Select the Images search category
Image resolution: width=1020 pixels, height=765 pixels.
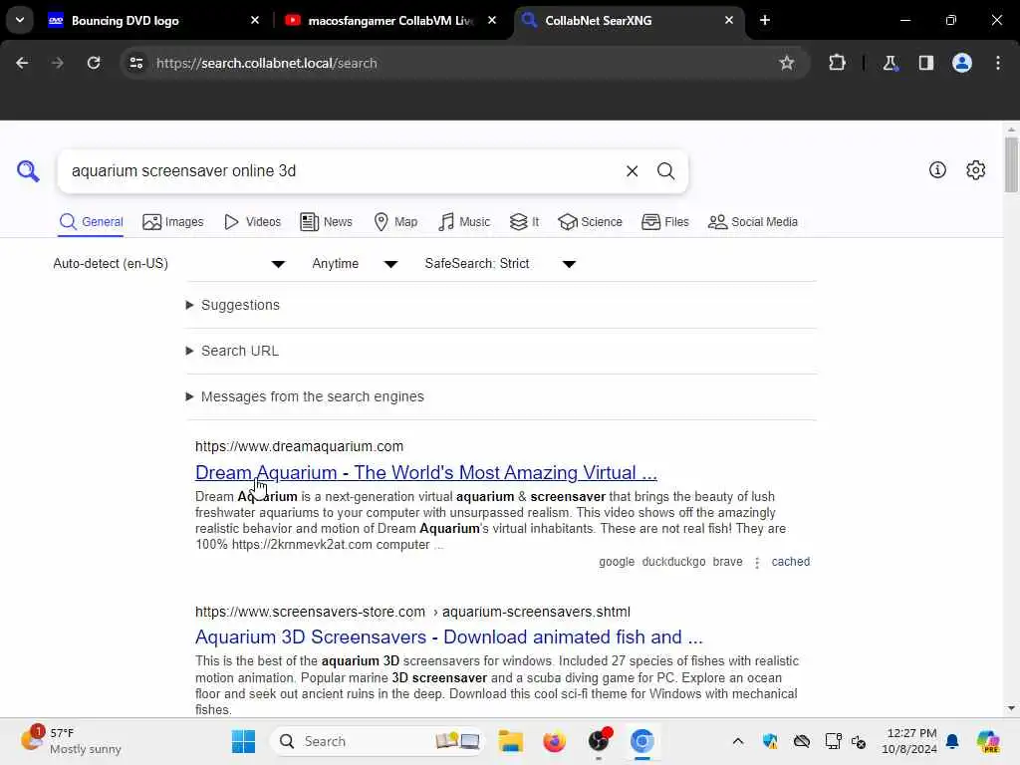(173, 222)
